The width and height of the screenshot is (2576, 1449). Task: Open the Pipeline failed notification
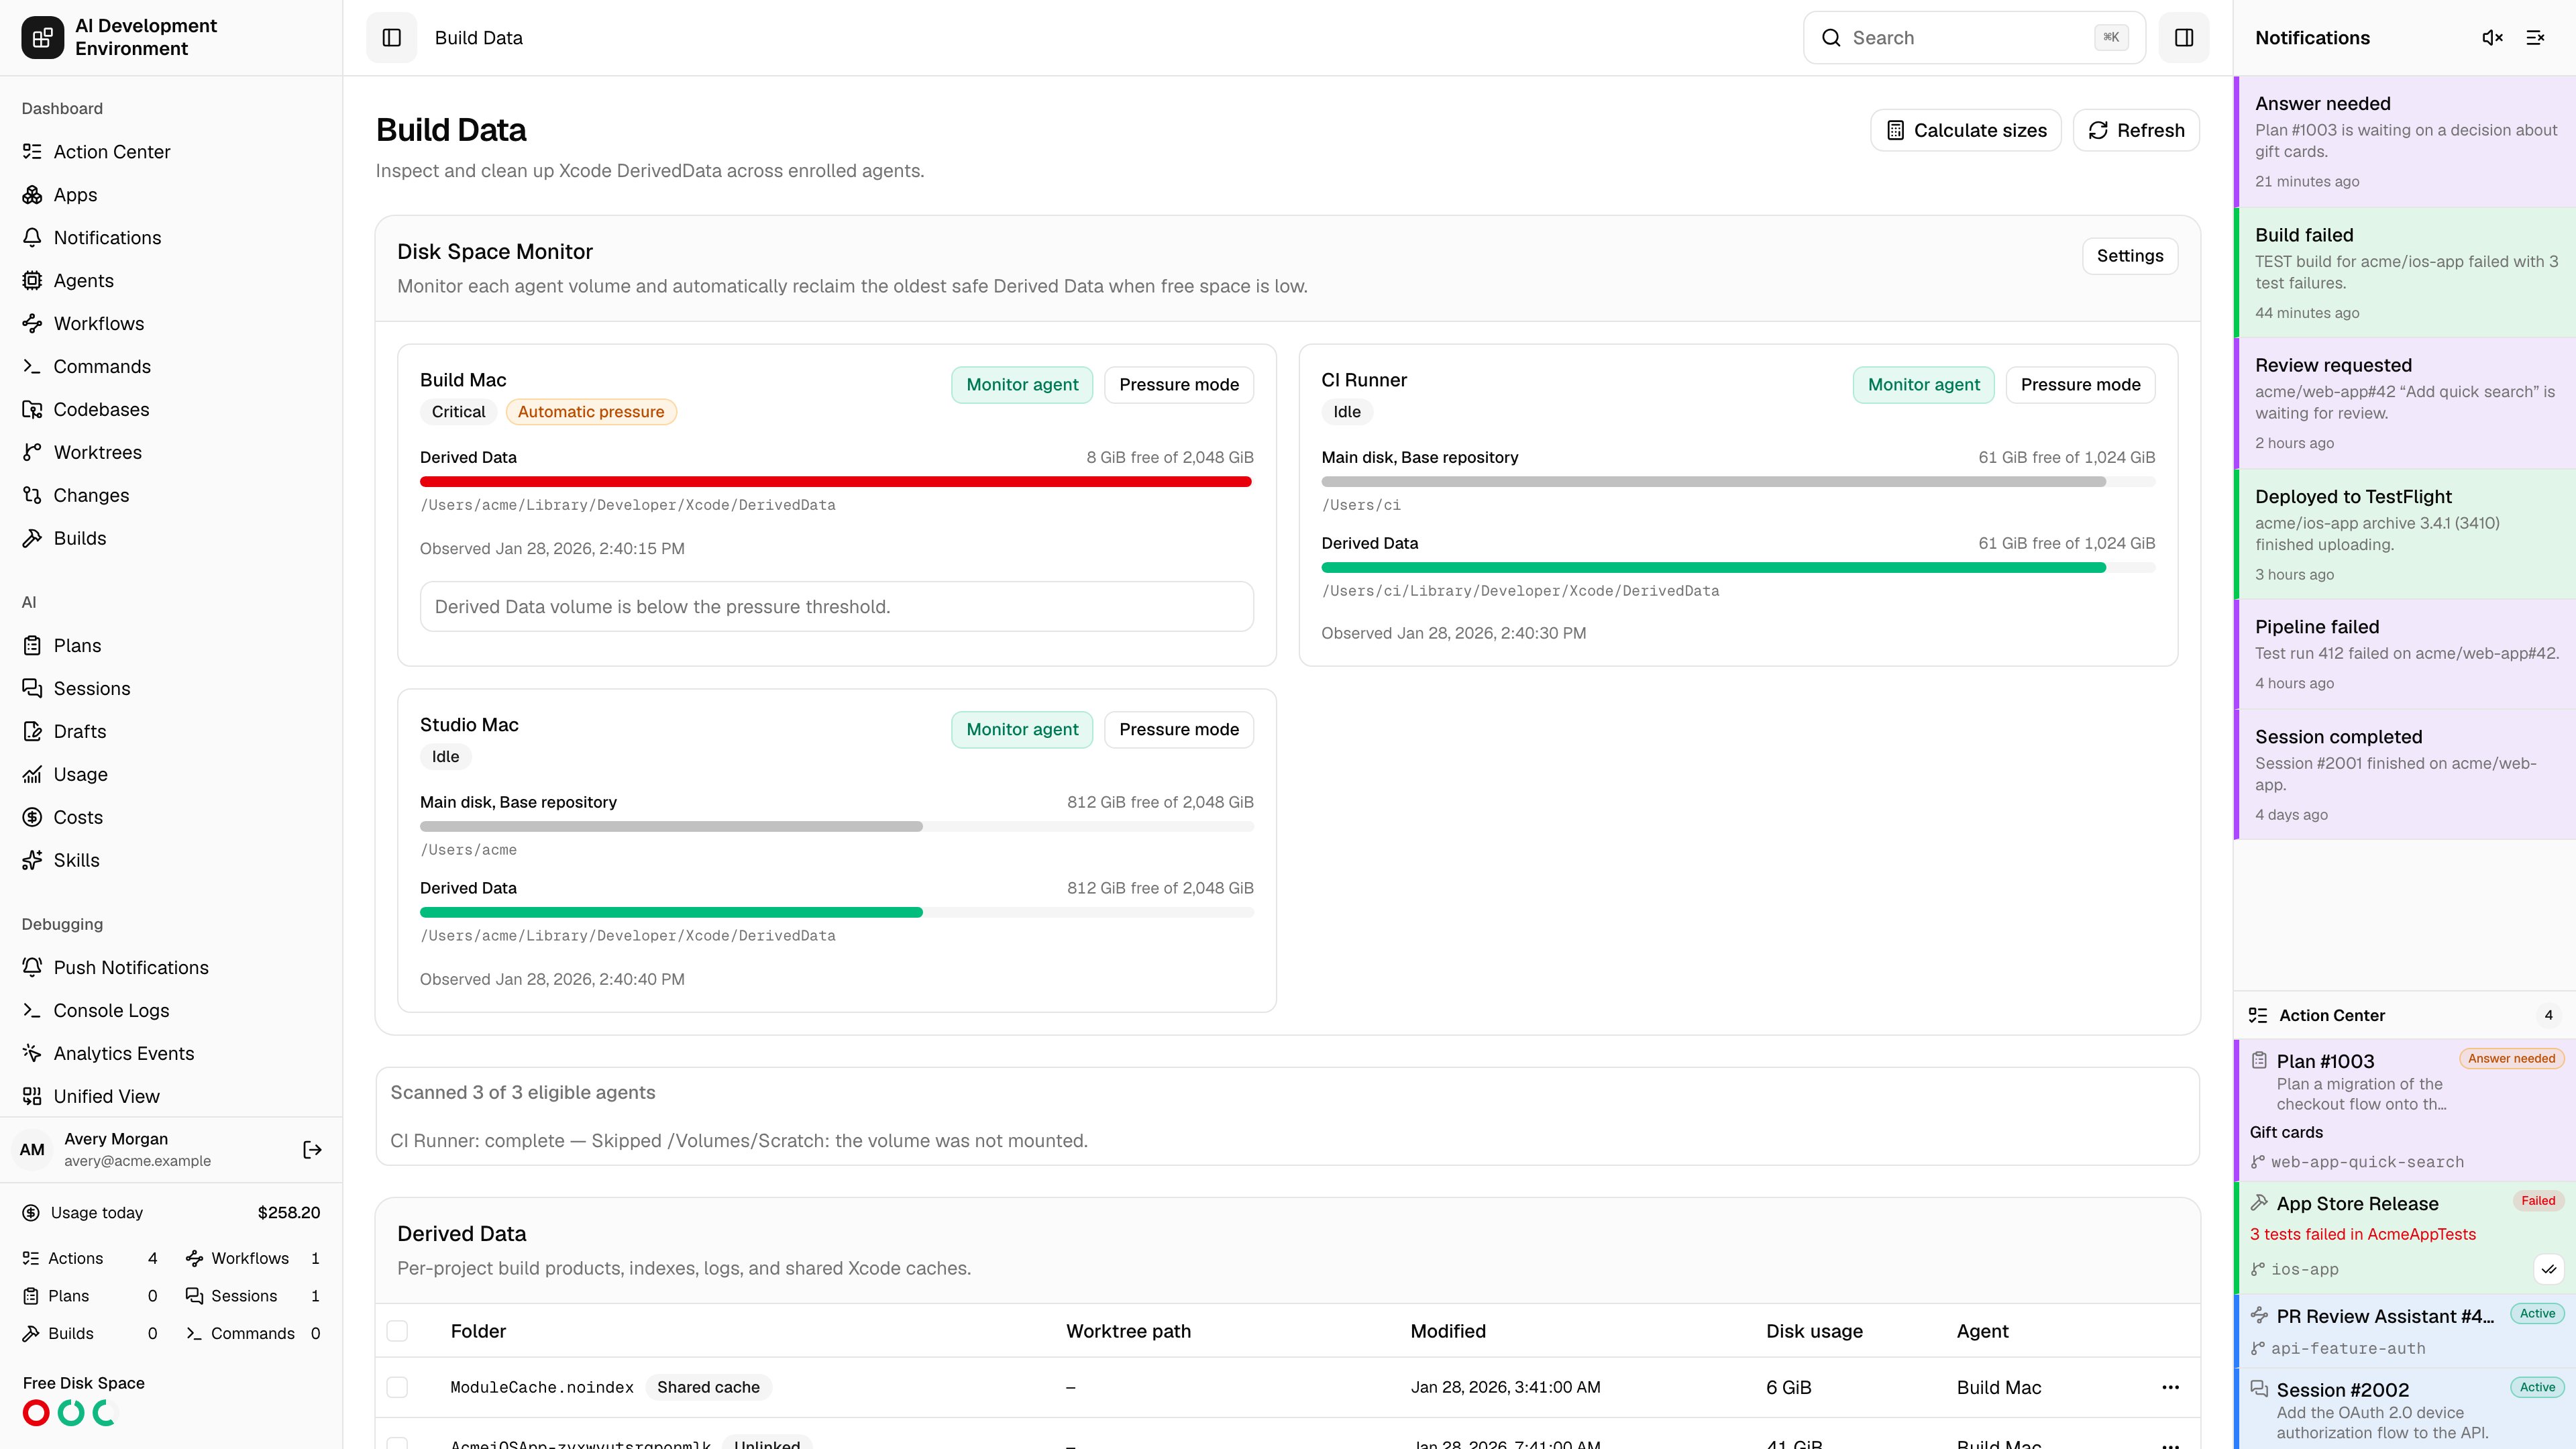2405,655
